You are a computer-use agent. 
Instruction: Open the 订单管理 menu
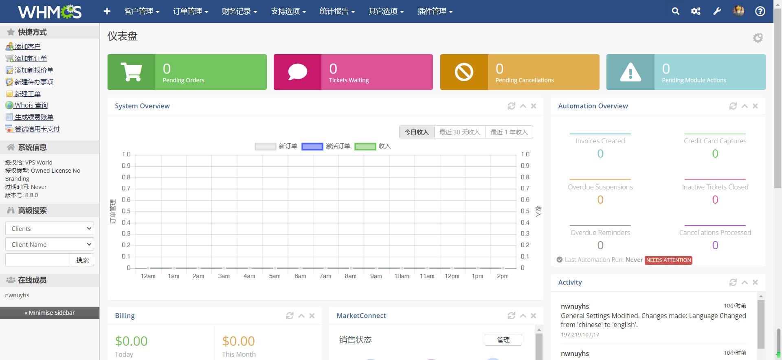click(x=191, y=11)
